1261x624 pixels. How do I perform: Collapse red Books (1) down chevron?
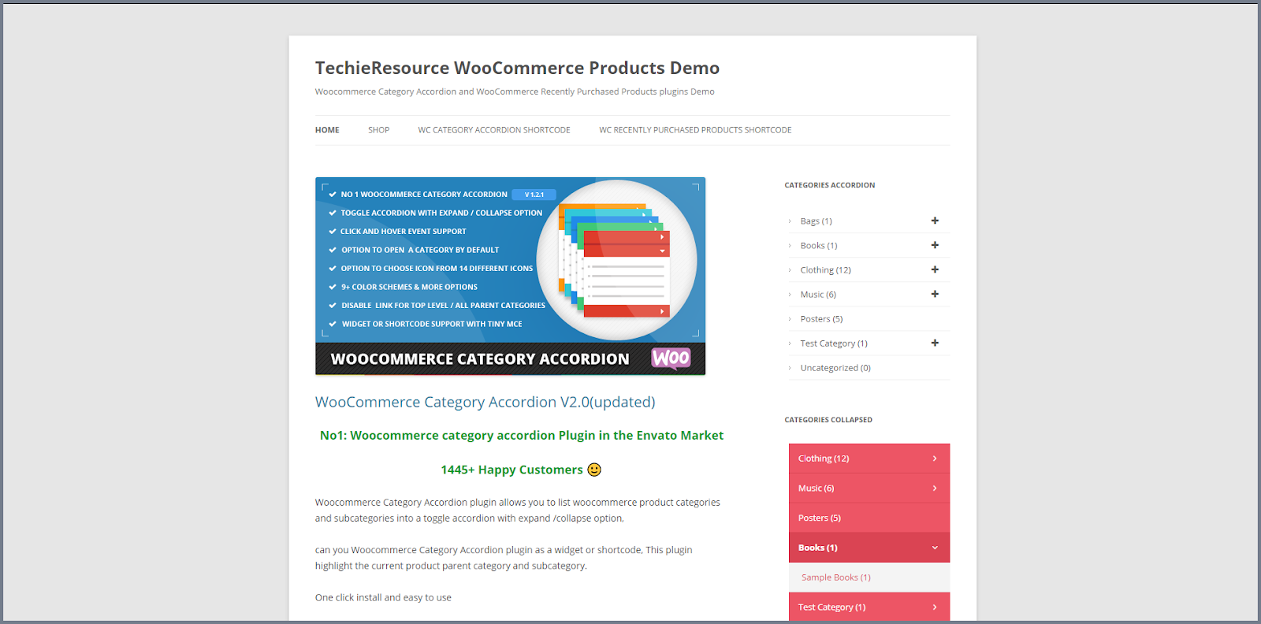coord(935,548)
